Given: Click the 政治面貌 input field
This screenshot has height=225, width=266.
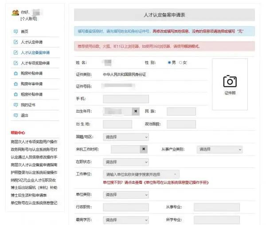Looking at the screenshot, I should [x=181, y=124].
